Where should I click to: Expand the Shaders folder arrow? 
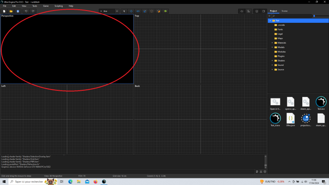click(272, 60)
